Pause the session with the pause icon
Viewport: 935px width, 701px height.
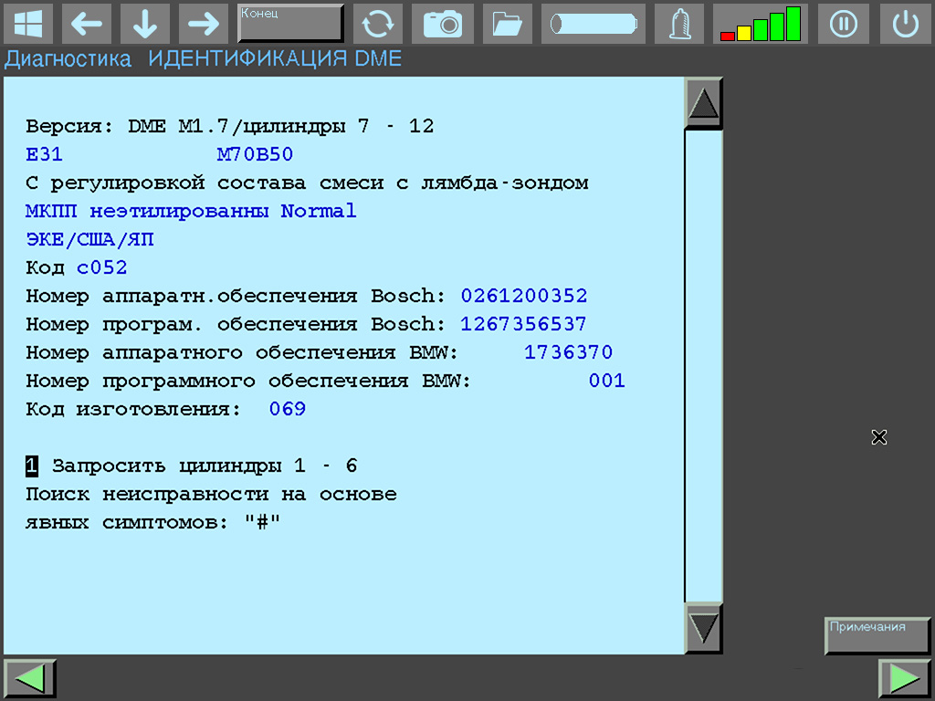click(844, 24)
